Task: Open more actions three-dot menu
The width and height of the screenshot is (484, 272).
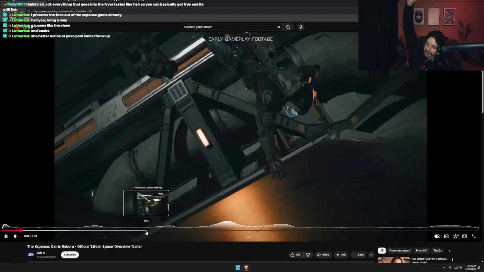Action: (x=372, y=255)
